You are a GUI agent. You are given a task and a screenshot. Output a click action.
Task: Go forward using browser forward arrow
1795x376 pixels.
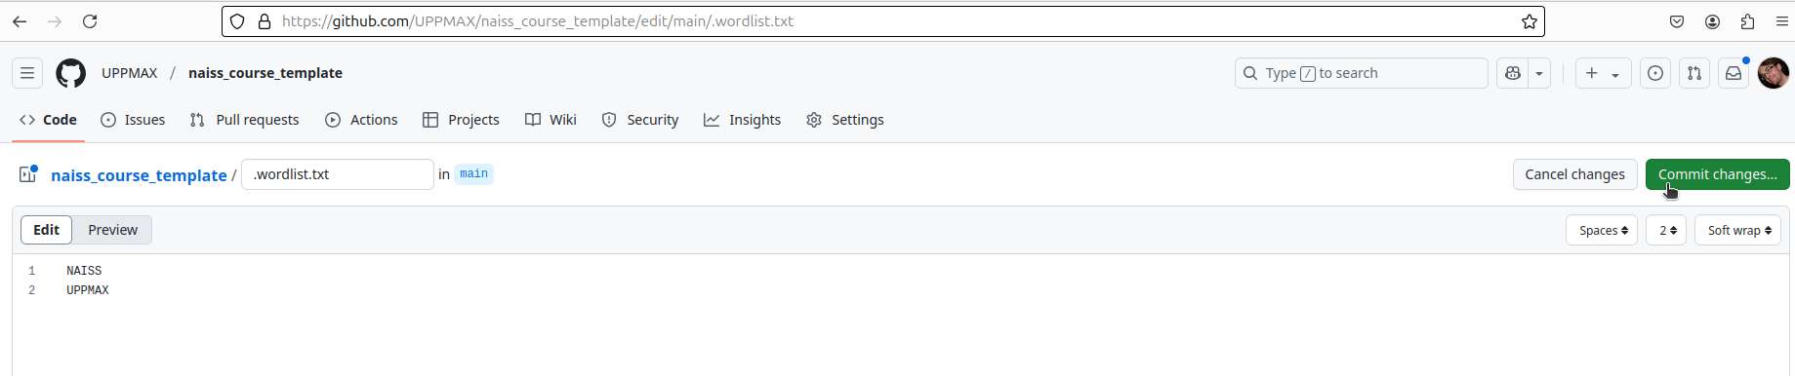click(55, 21)
